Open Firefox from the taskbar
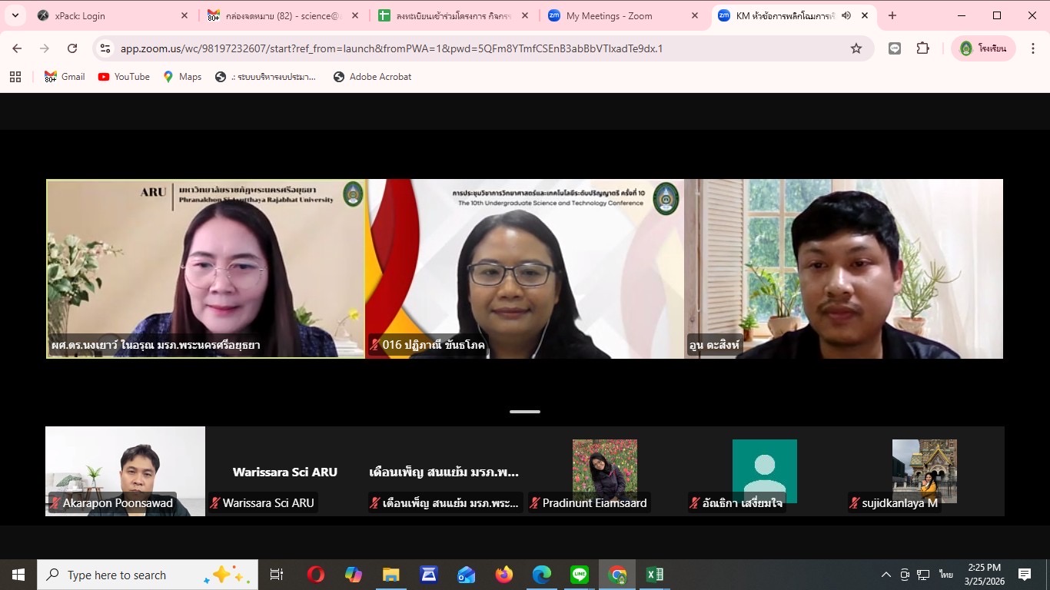Screen dimensions: 1050x590 click(504, 575)
